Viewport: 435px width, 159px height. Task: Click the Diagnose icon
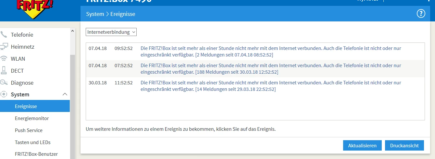click(x=4, y=83)
